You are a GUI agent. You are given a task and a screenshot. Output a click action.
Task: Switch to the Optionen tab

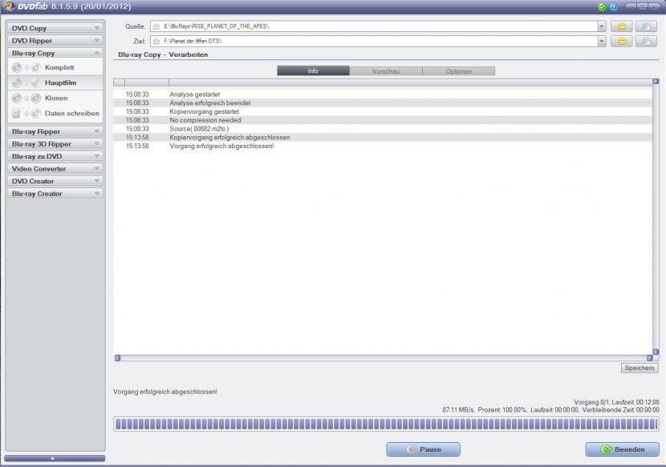pyautogui.click(x=459, y=70)
